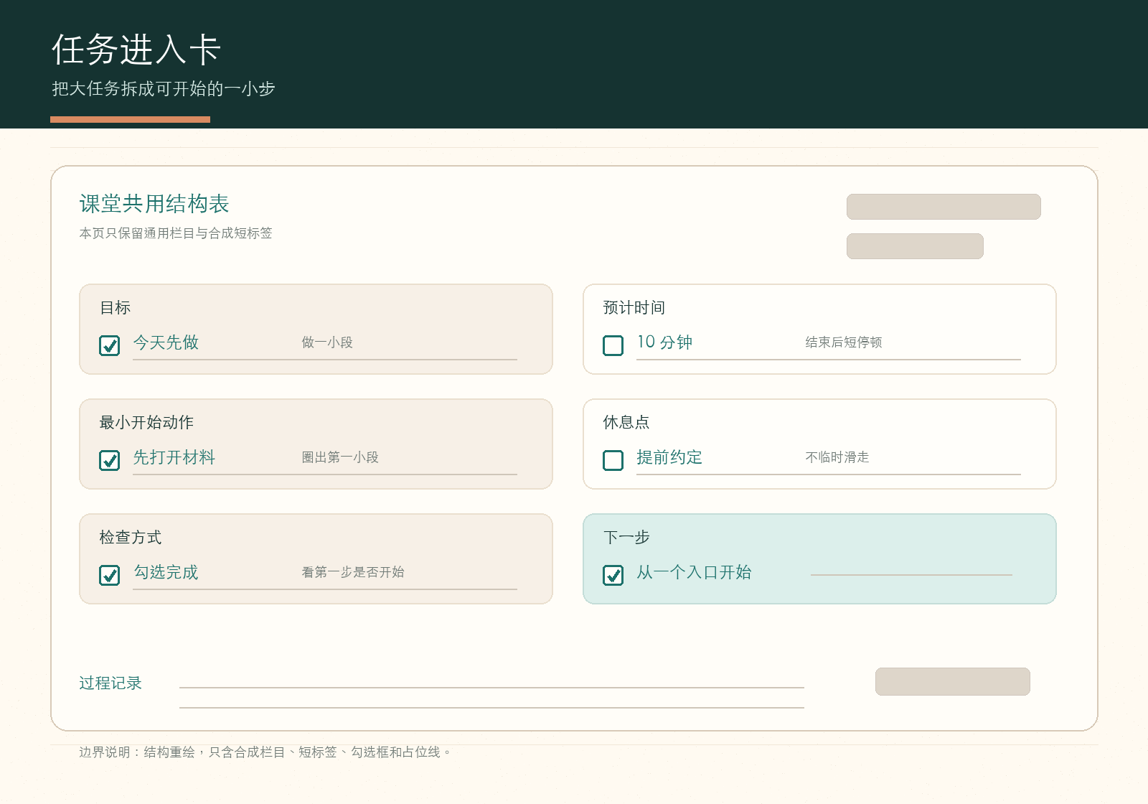
Task: Click the 结束后短停顿 hint text
Action: [844, 342]
